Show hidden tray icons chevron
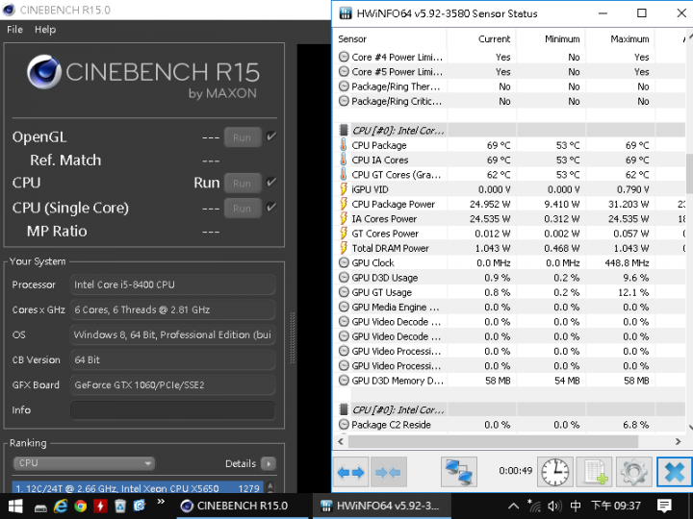Screen dimensions: 693x519 point(513,506)
